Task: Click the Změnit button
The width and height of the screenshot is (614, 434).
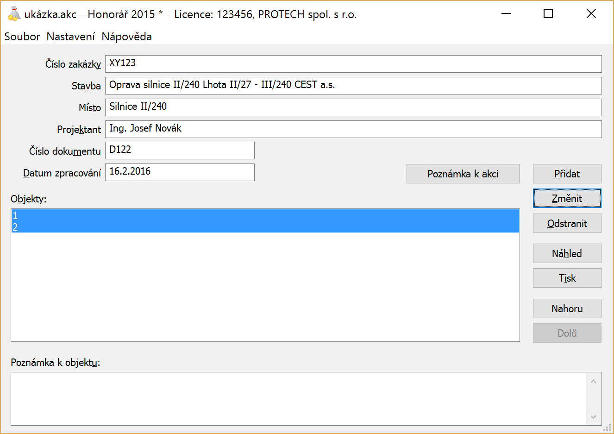Action: coord(567,199)
